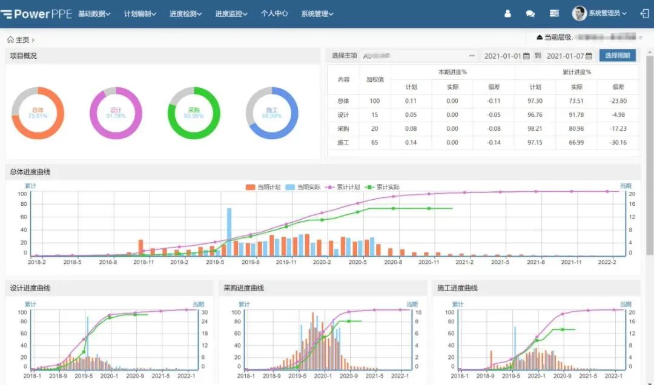Screen dimensions: 654x385
Task: Click the end date field 2021-01-07
Action: pos(569,56)
